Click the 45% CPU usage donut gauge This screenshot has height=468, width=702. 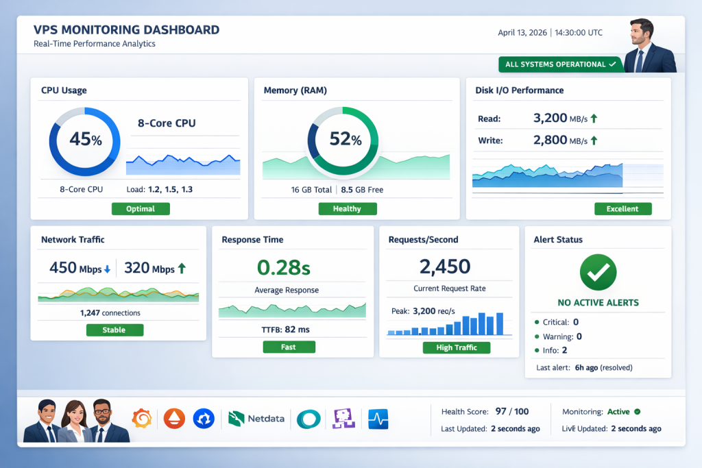click(84, 141)
